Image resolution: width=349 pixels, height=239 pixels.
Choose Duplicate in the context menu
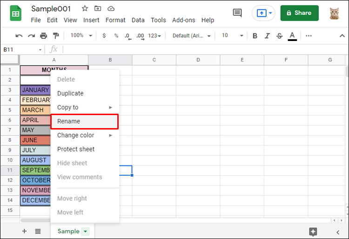click(85, 93)
